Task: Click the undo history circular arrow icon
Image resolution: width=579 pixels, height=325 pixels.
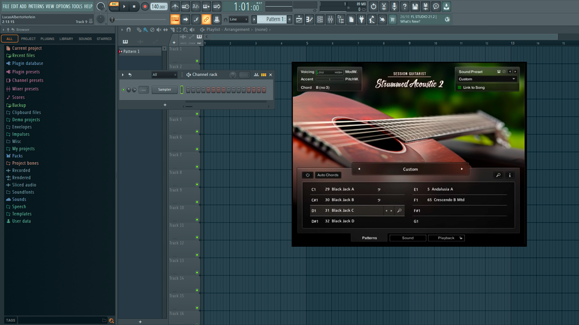Action: [x=373, y=6]
